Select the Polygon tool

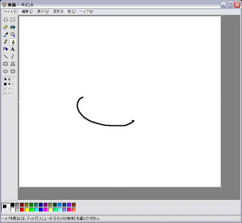[13, 64]
